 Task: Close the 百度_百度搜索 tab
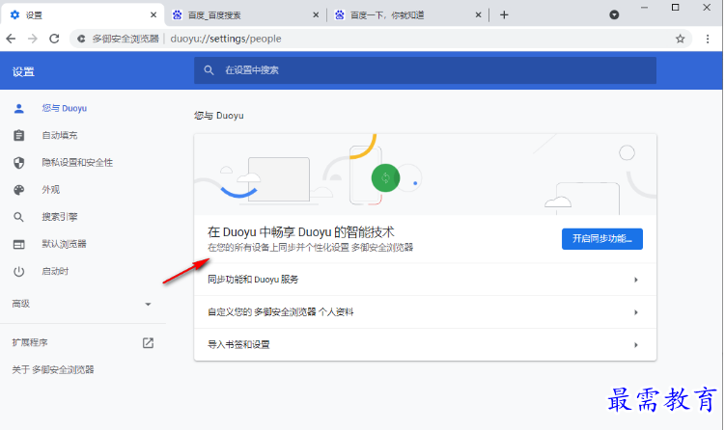(x=316, y=15)
